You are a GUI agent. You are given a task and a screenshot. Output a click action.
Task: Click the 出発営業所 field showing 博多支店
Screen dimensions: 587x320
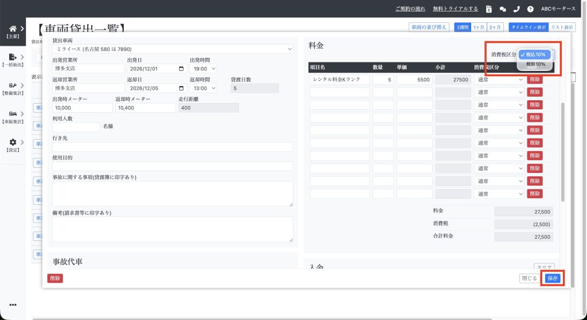pyautogui.click(x=88, y=69)
